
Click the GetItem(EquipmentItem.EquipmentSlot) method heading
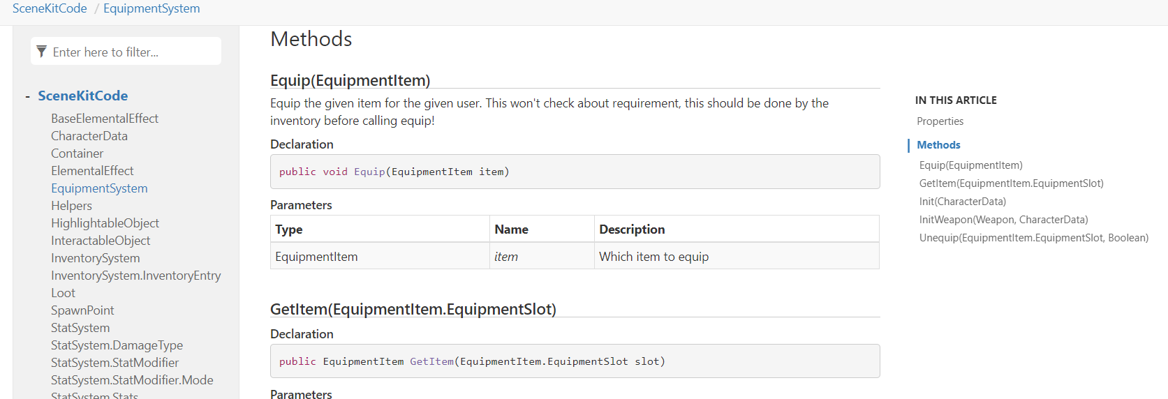[413, 309]
